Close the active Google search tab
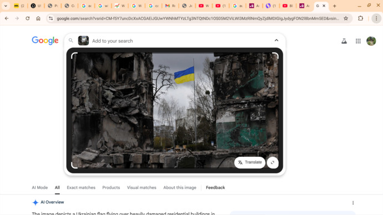This screenshot has width=383, height=215. (x=324, y=6)
